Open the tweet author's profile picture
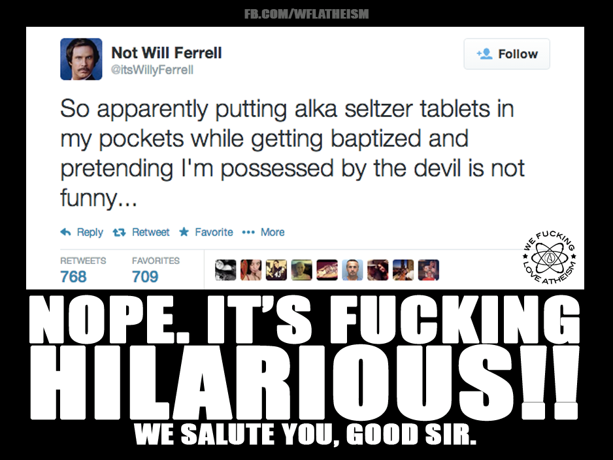 (x=81, y=59)
